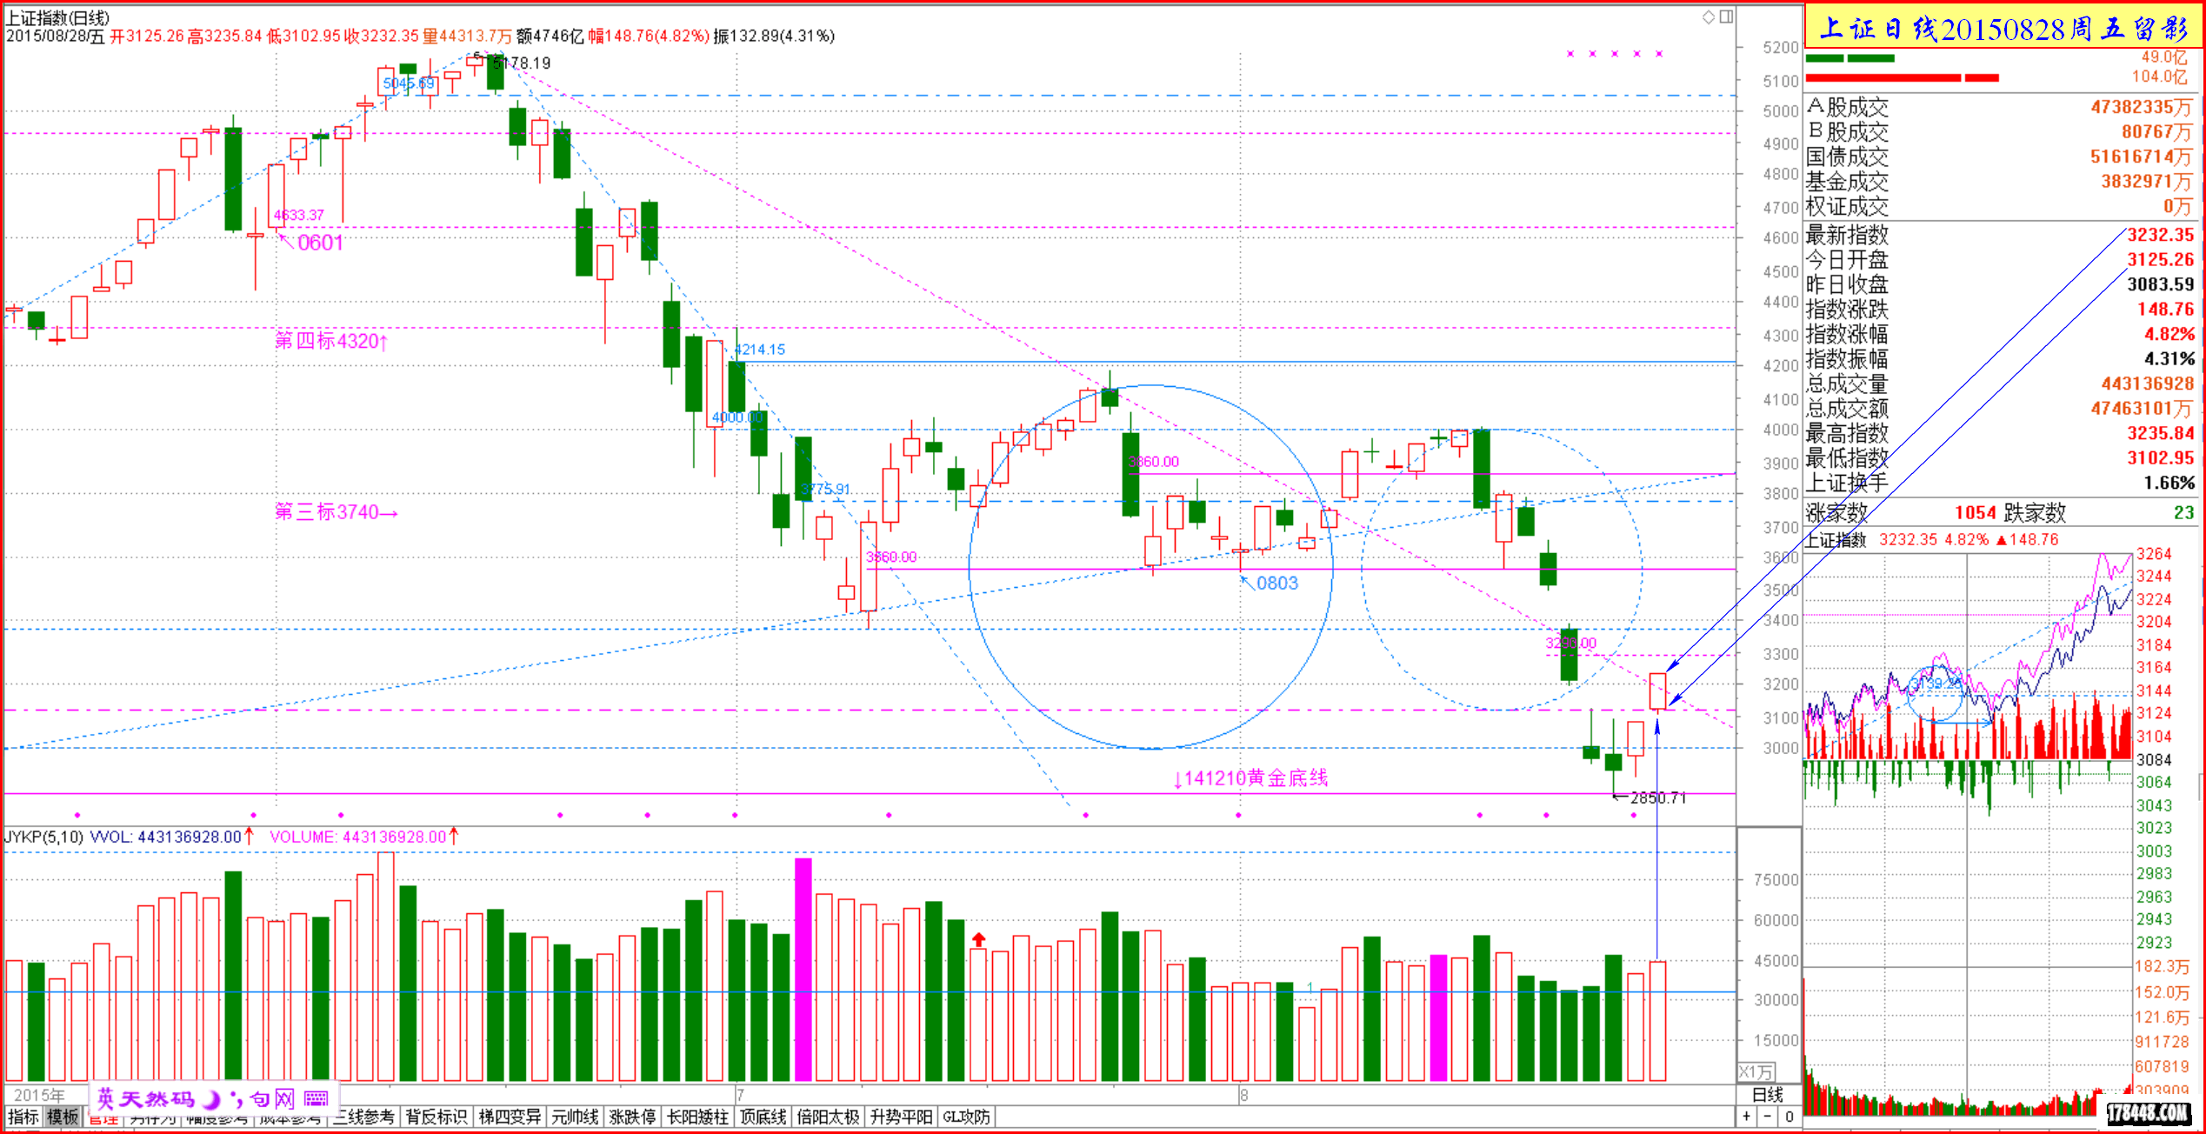Click the IME 英 language mode icon
2206x1134 pixels.
pyautogui.click(x=105, y=1099)
